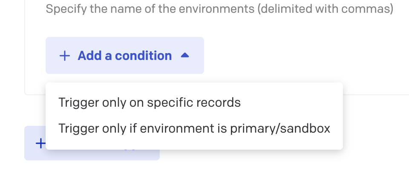
Task: Click the environments helper text
Action: pos(219,9)
